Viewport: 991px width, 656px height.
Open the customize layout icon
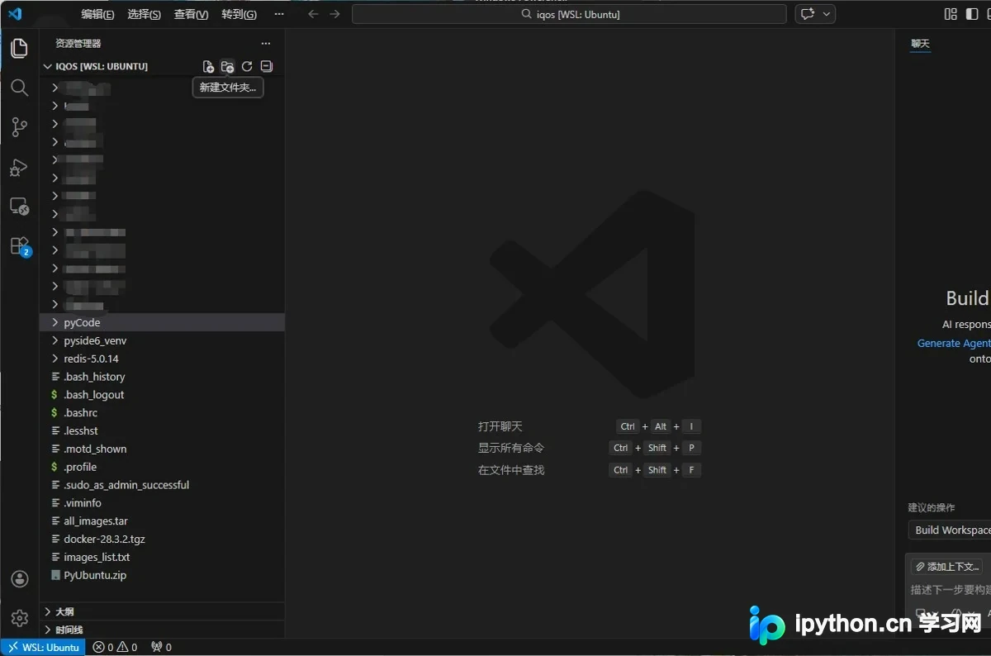[951, 14]
